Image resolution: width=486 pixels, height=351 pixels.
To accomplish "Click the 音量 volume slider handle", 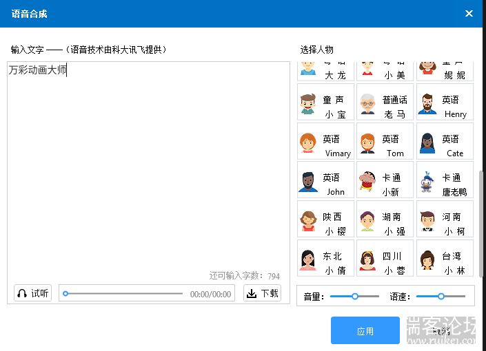I will 355,297.
